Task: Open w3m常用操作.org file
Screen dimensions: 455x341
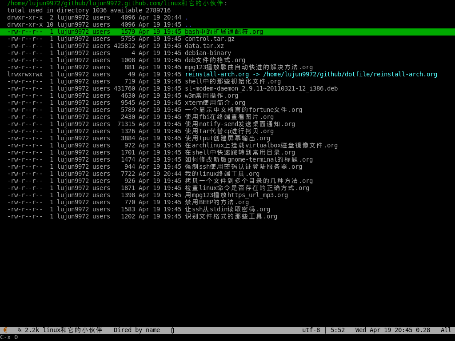Action: click(211, 95)
